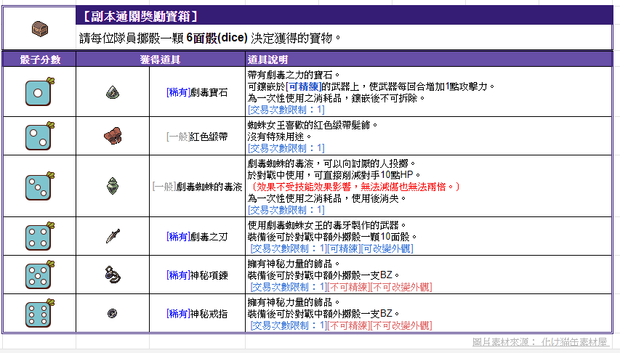Select the dice face showing four pips

point(39,236)
